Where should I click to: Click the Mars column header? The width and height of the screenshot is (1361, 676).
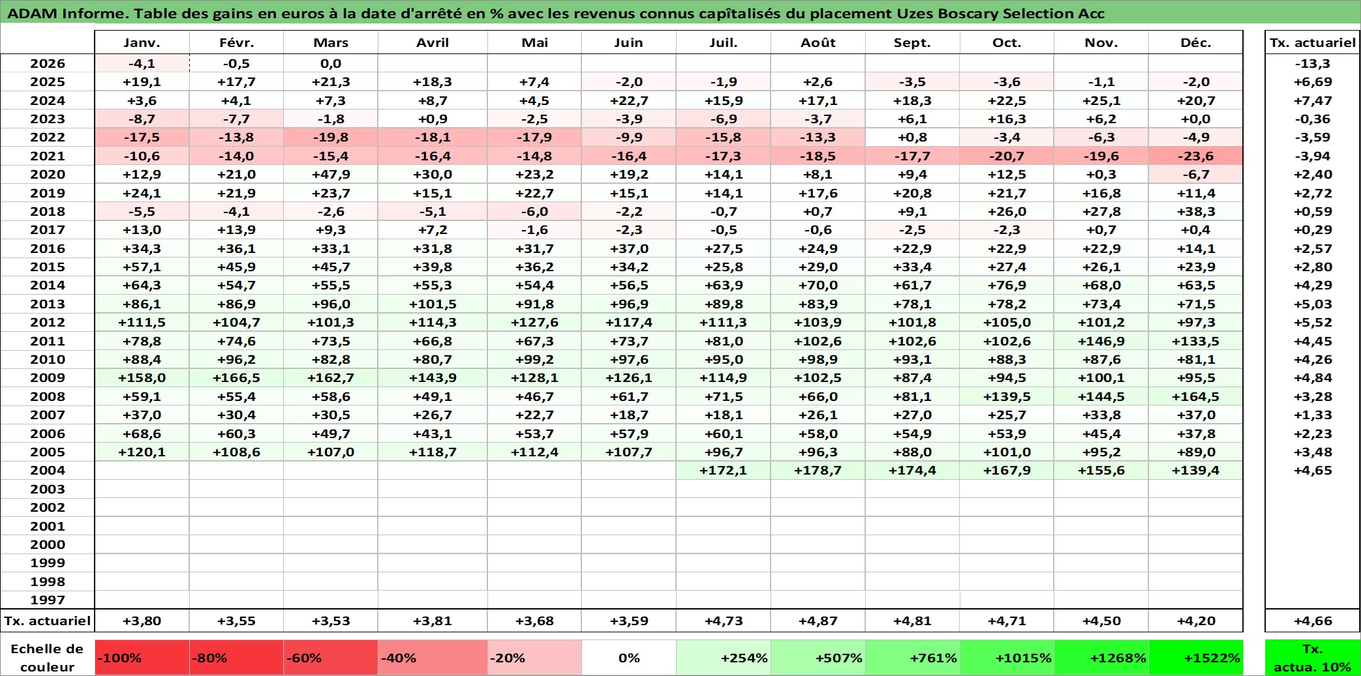pyautogui.click(x=331, y=42)
